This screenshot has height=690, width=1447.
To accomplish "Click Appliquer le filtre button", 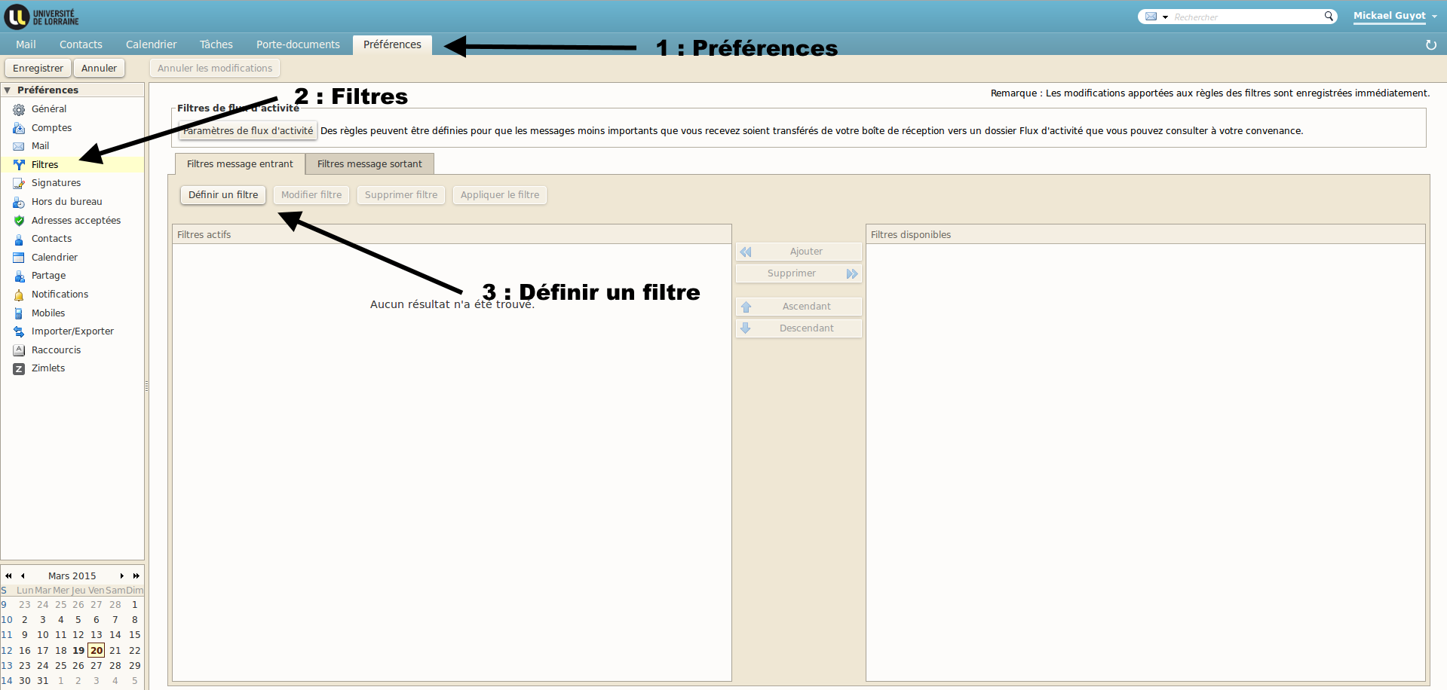I will click(x=500, y=195).
